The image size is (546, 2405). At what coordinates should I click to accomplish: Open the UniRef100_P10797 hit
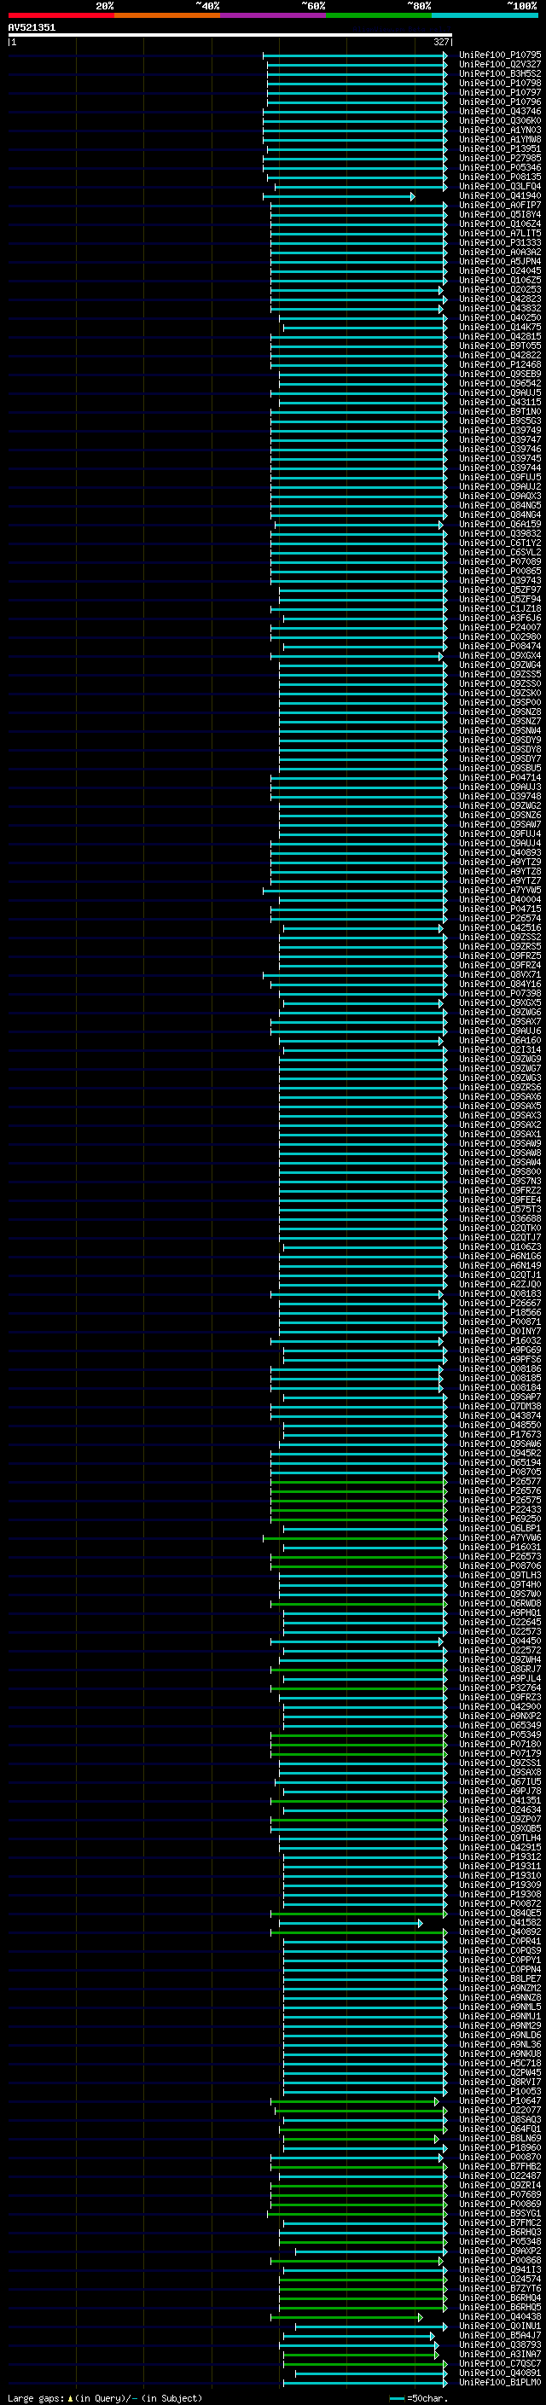pos(500,92)
